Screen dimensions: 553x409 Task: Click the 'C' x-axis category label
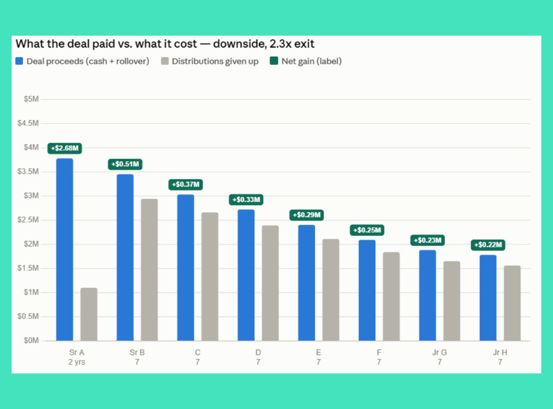coord(198,352)
